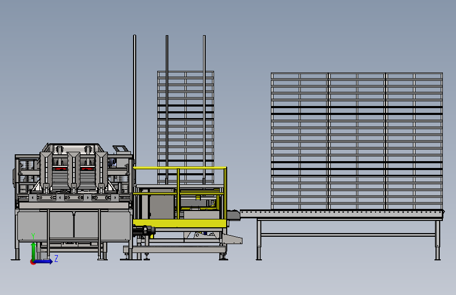Click the green 'Y' axis label
Screen dimensions: 456x295
pos(33,236)
